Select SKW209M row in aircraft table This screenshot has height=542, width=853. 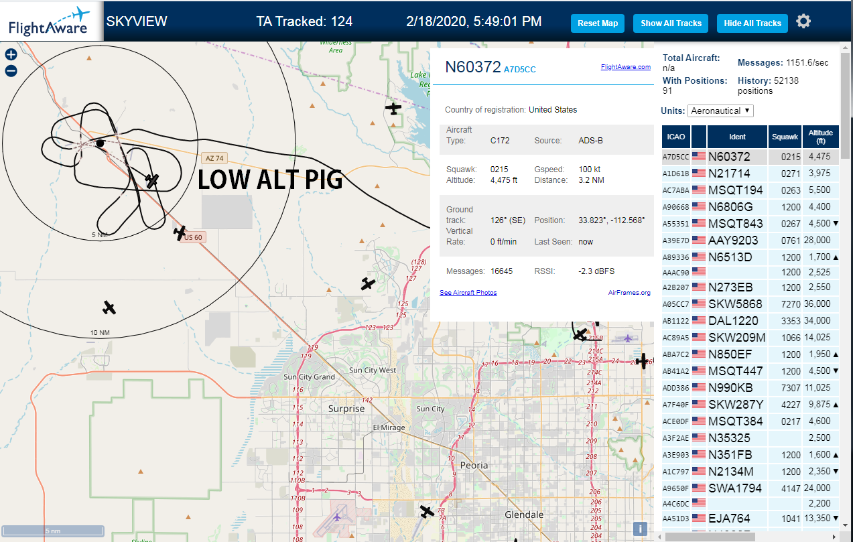750,337
